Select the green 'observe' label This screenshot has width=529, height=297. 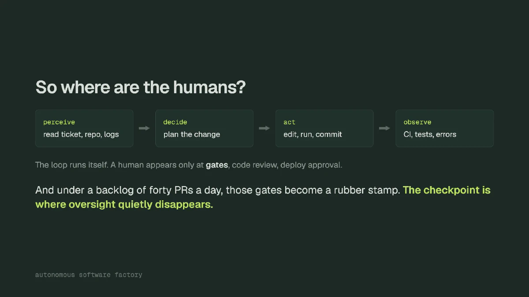click(x=417, y=122)
